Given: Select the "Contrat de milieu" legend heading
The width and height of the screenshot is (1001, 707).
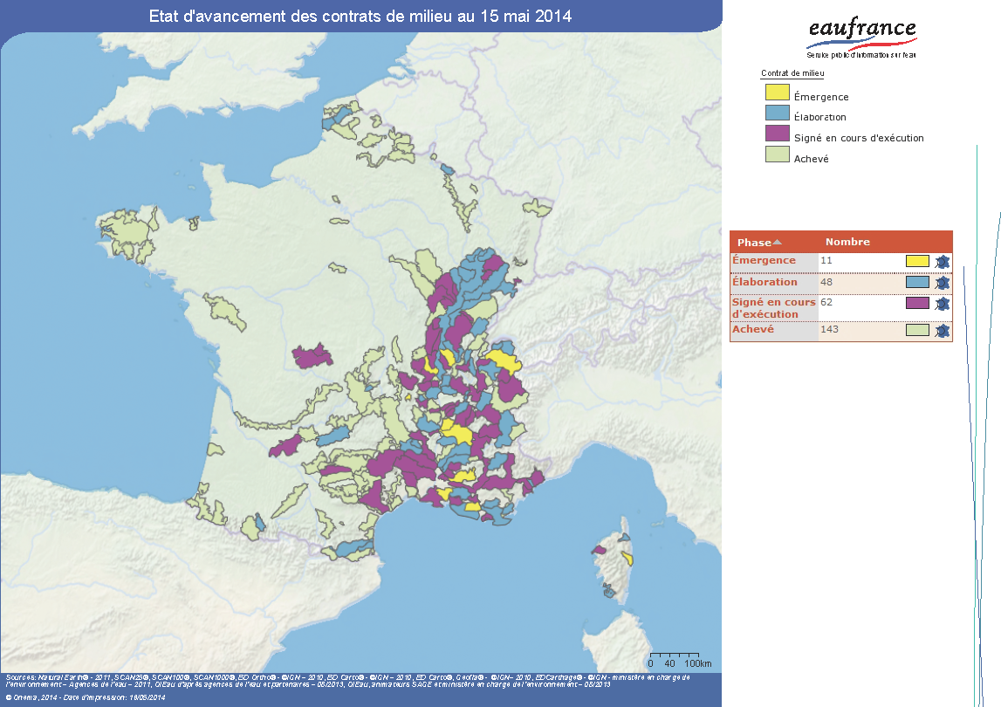Looking at the screenshot, I should click(x=792, y=72).
